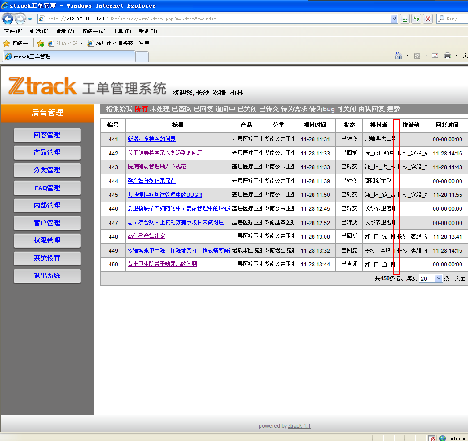The height and width of the screenshot is (441, 468).
Task: Select the 追问中 filter
Action: 225,109
